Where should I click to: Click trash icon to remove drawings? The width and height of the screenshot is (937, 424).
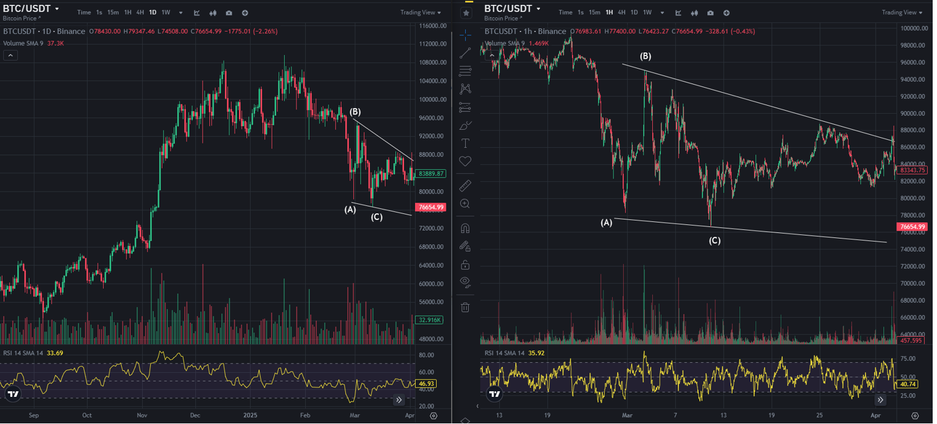[x=465, y=307]
